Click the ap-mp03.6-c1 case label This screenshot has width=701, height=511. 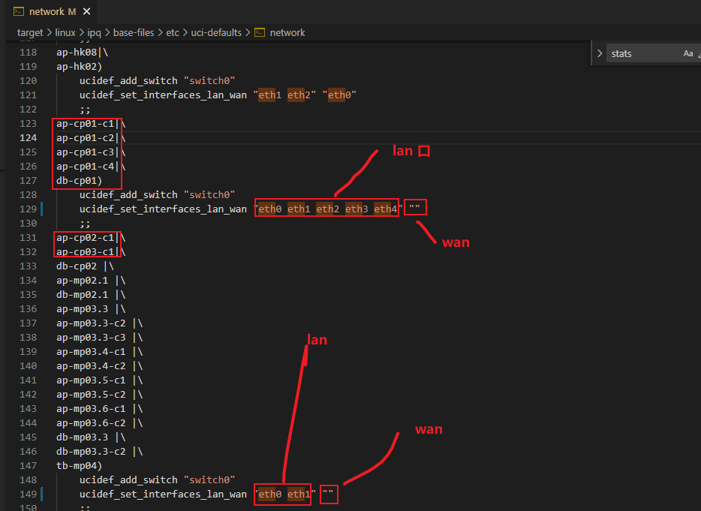point(91,409)
